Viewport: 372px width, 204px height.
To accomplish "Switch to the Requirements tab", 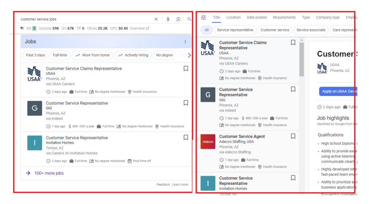I will click(284, 17).
